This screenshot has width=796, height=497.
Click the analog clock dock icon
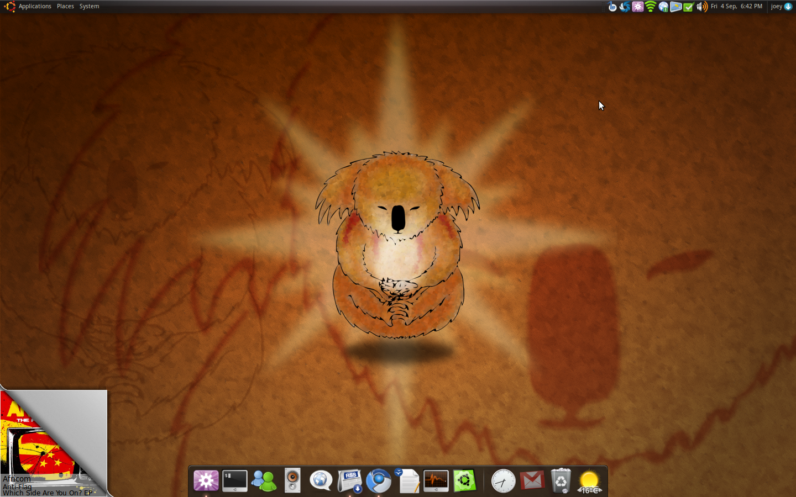point(503,481)
